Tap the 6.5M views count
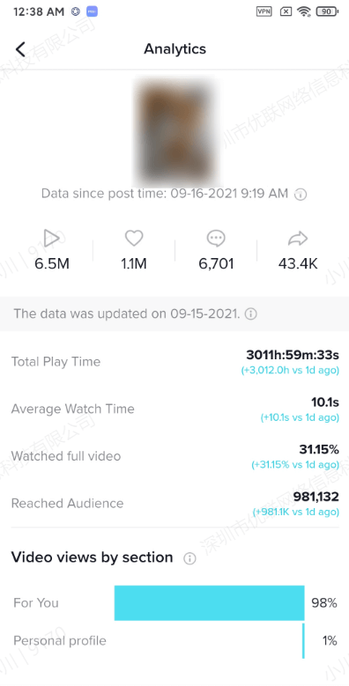349x686 pixels. 52,264
